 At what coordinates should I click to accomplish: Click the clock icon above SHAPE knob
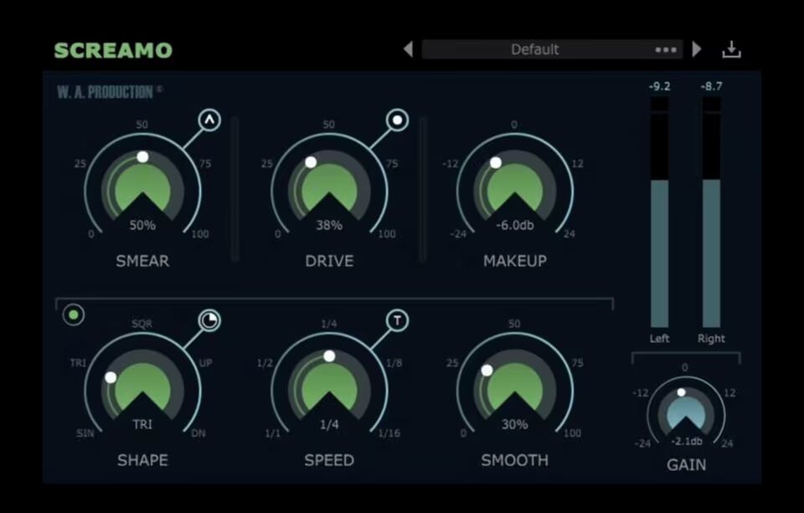pos(209,321)
